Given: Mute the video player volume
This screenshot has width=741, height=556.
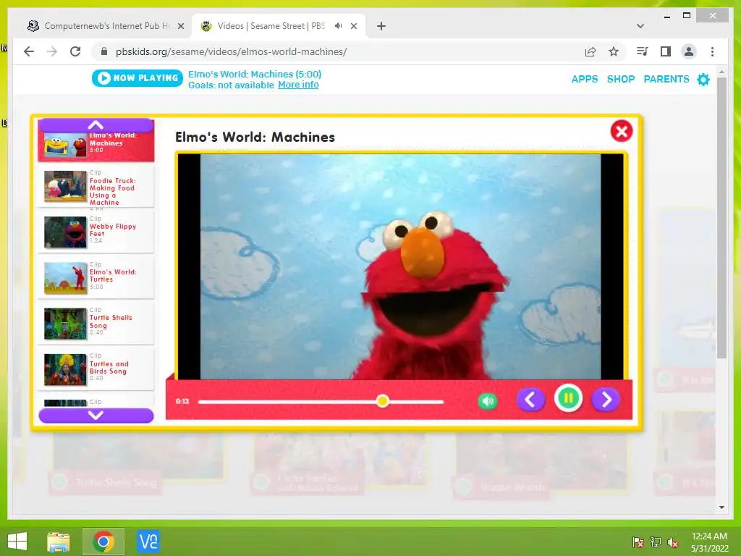Looking at the screenshot, I should [x=488, y=401].
